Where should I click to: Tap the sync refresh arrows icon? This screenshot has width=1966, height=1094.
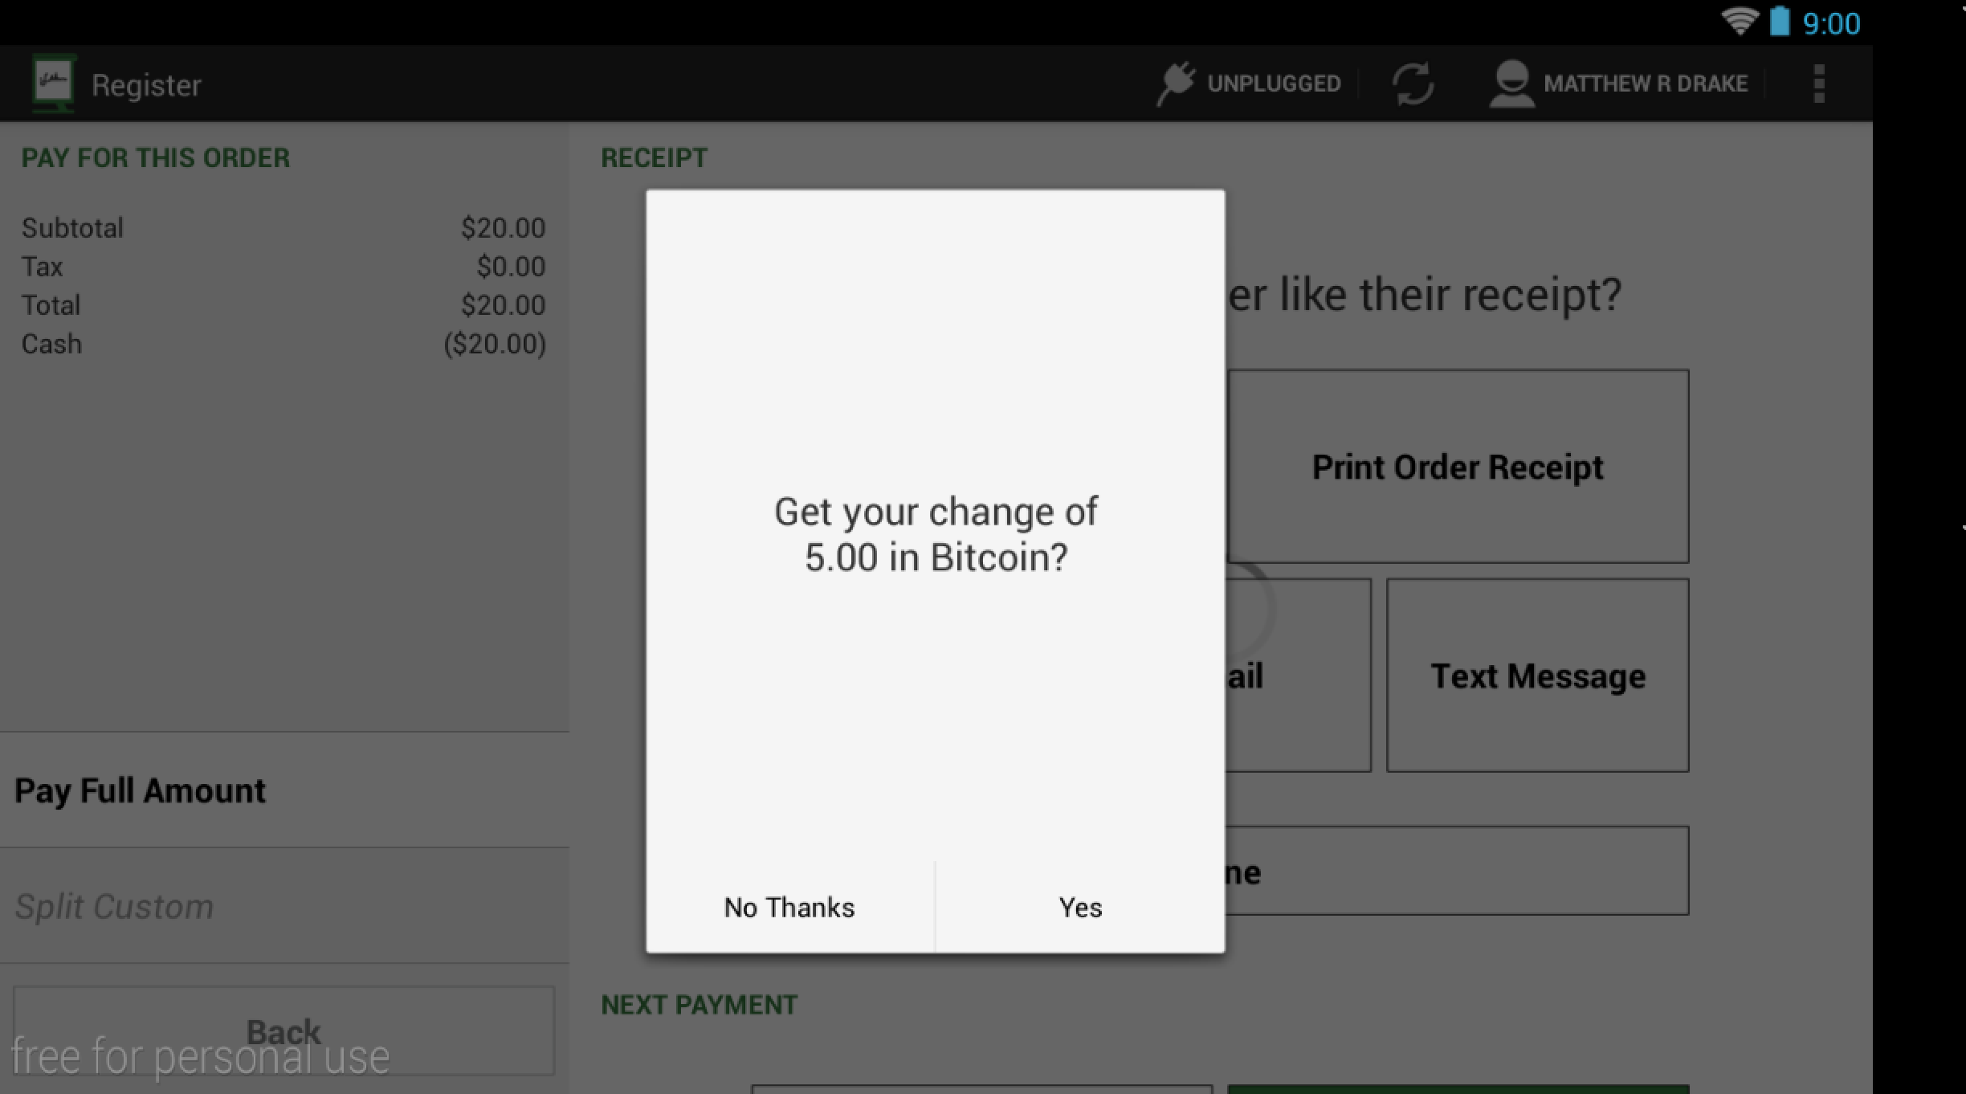pyautogui.click(x=1413, y=84)
